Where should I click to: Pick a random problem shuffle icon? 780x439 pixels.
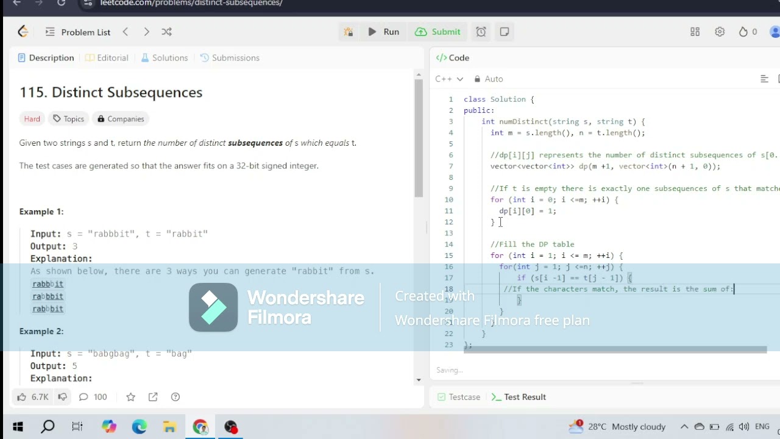click(166, 32)
